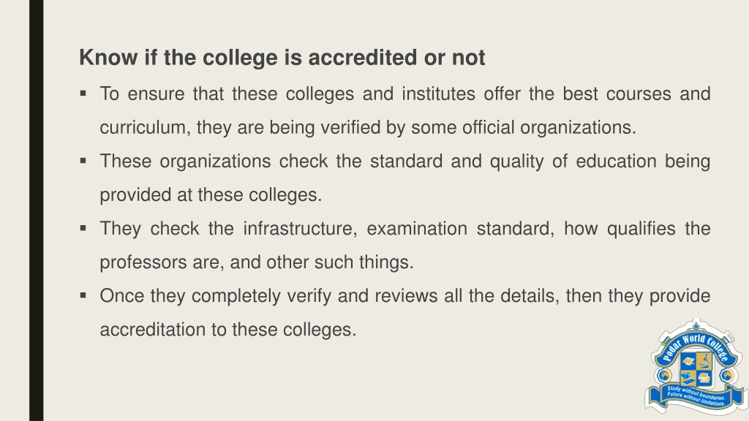Select the bullet marker before 'Once they completely'

[x=83, y=295]
